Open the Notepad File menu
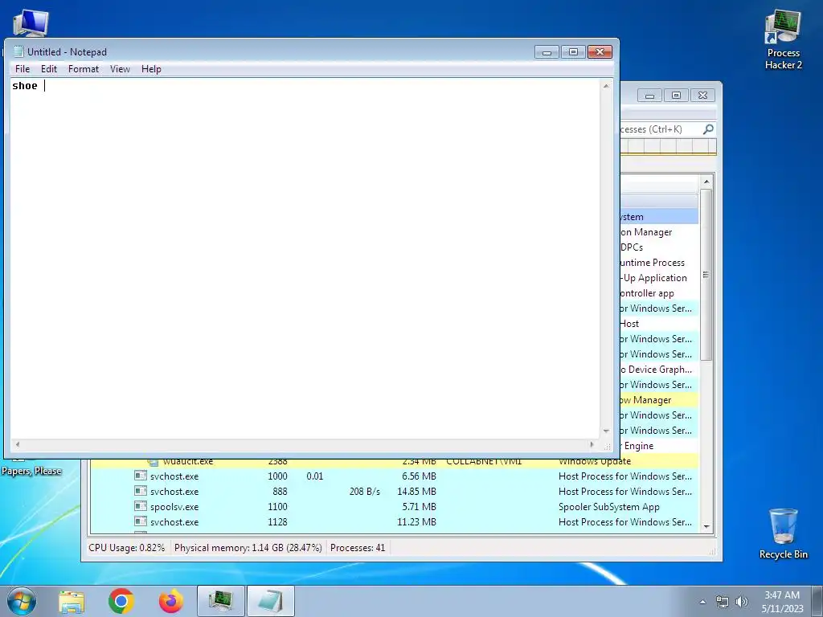Screen dimensions: 823x617 click(22, 69)
